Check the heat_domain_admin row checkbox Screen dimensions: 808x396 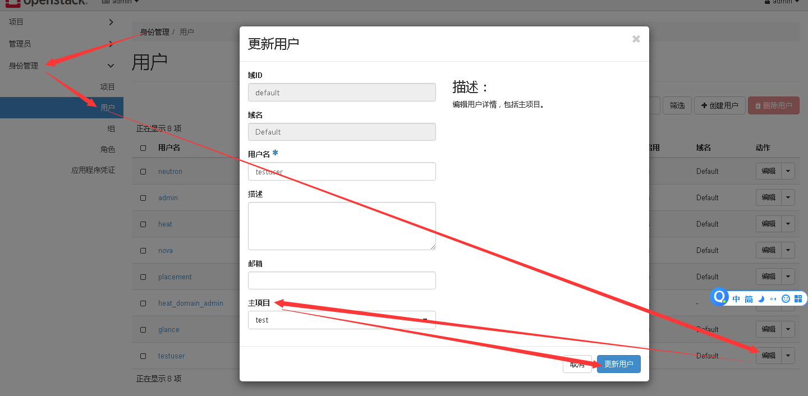[143, 303]
